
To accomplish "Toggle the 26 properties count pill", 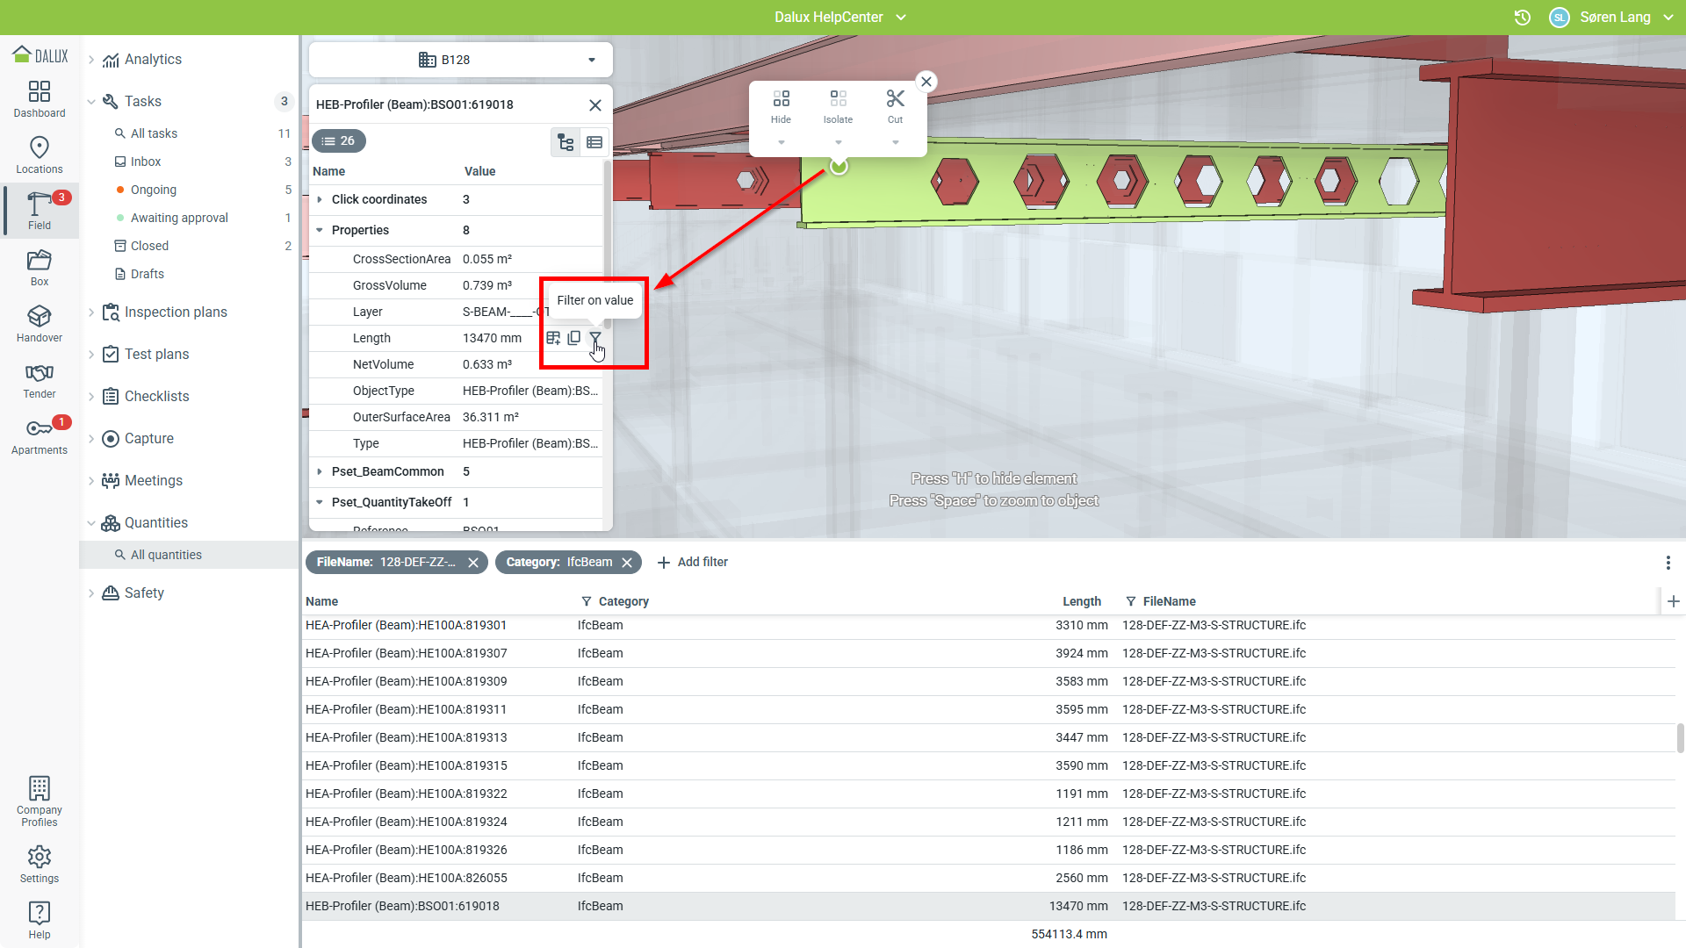I will [339, 140].
